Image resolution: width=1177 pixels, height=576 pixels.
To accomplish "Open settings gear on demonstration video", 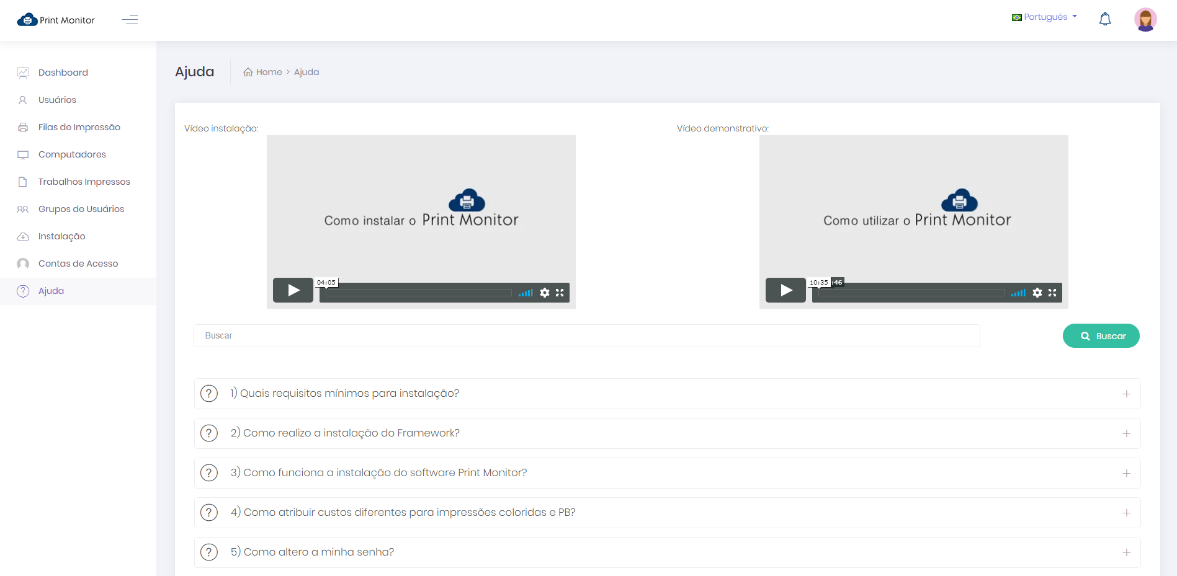I will 1037,293.
